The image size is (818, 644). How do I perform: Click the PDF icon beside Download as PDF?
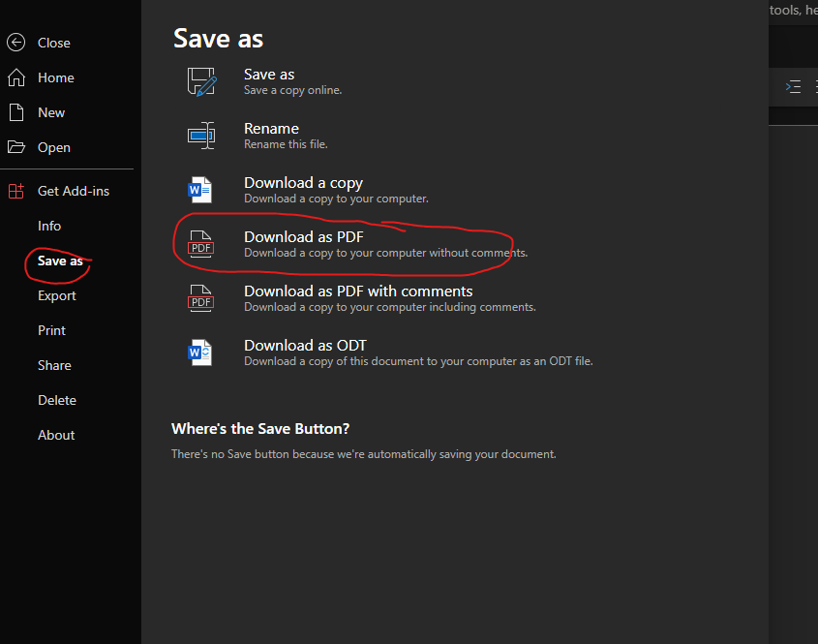[x=200, y=244]
